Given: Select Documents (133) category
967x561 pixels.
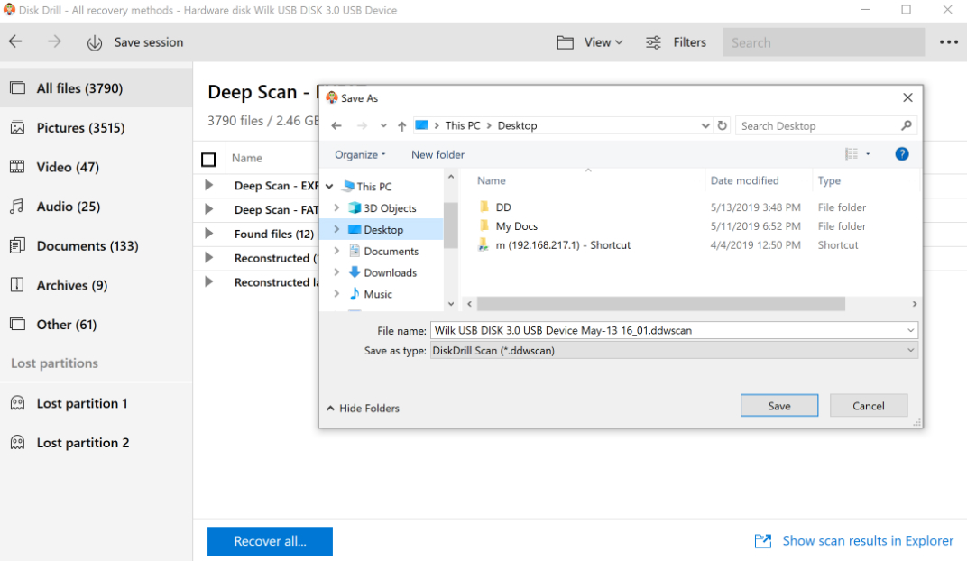Looking at the screenshot, I should (x=97, y=246).
